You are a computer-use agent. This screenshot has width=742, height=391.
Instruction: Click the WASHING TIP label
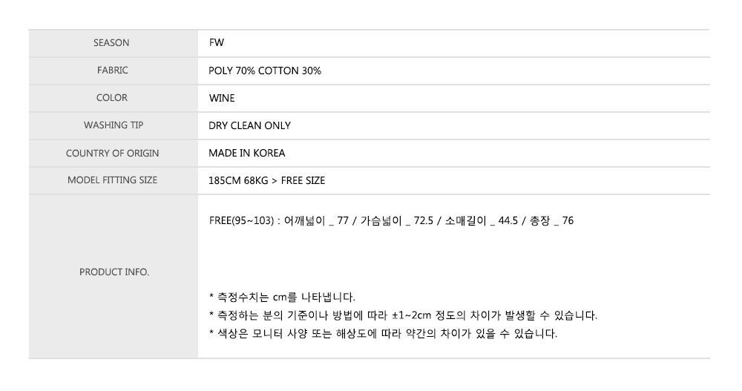(113, 125)
